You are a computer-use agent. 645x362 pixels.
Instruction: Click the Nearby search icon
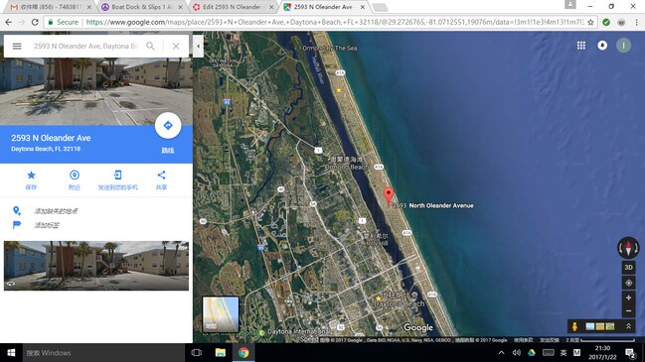75,176
